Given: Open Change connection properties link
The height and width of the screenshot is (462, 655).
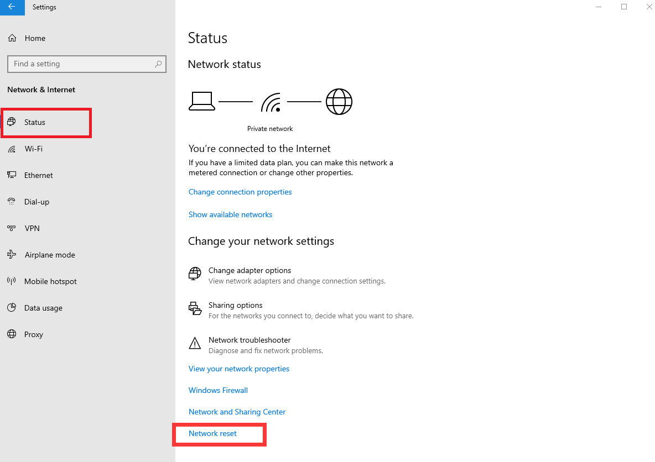Looking at the screenshot, I should click(240, 192).
